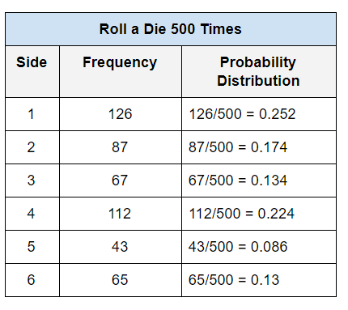
Task: Click the frequency cell showing 112
Action: click(121, 214)
